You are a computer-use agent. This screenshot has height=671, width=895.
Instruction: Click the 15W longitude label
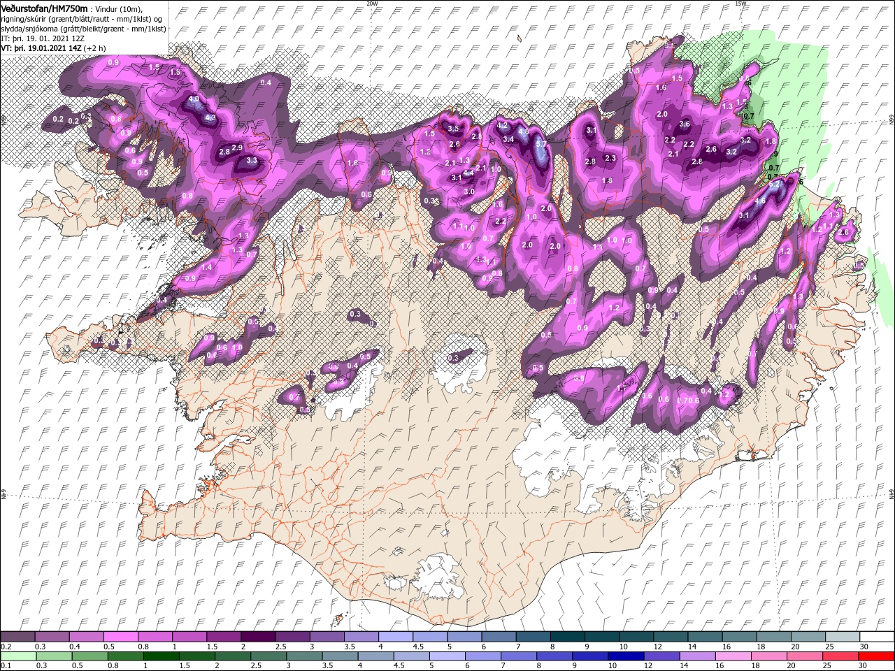point(740,3)
